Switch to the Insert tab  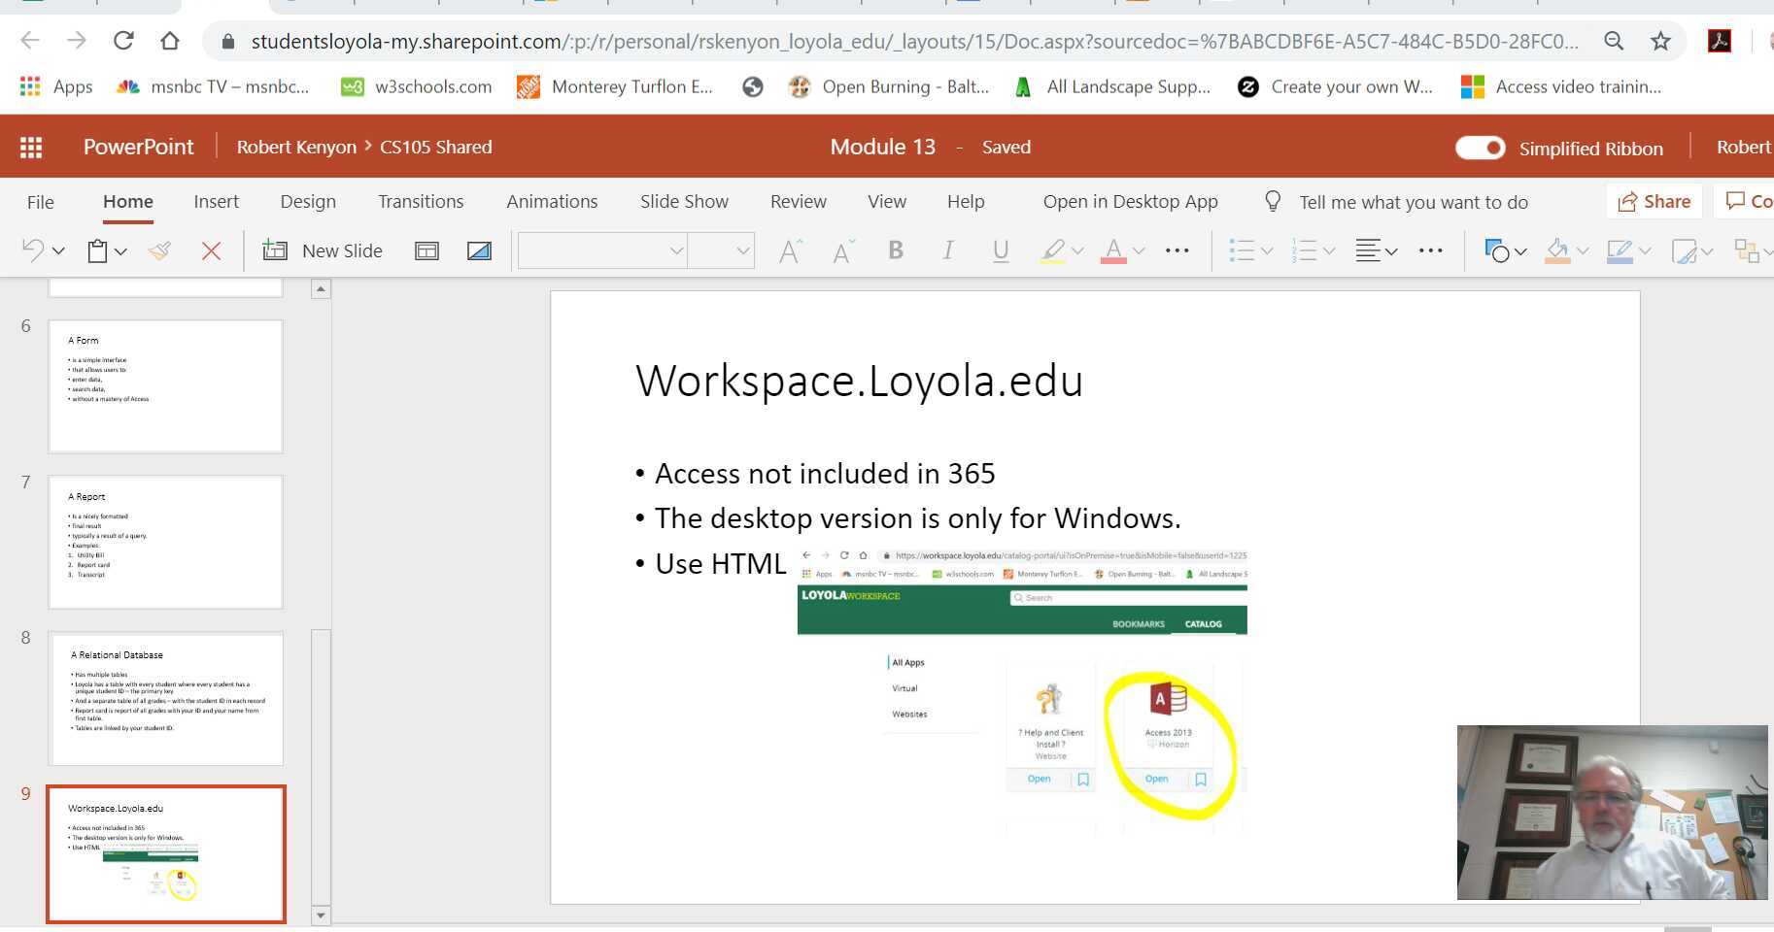pos(216,202)
